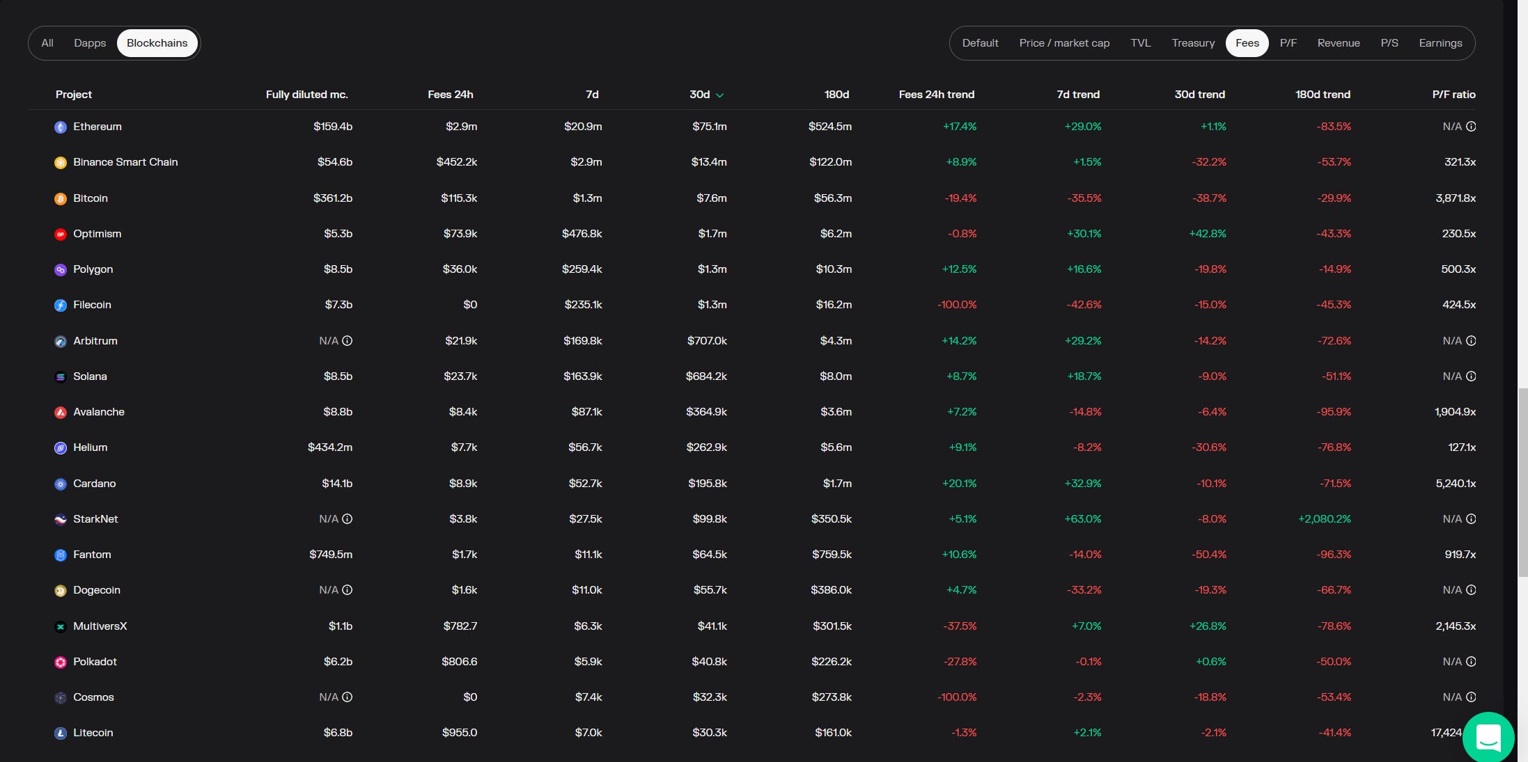Click Cardano P/F ratio 5,240.1x value
Screen dimensions: 1528x762
pos(1456,484)
